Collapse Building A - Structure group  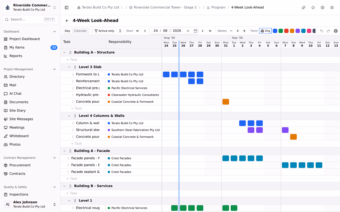click(65, 52)
